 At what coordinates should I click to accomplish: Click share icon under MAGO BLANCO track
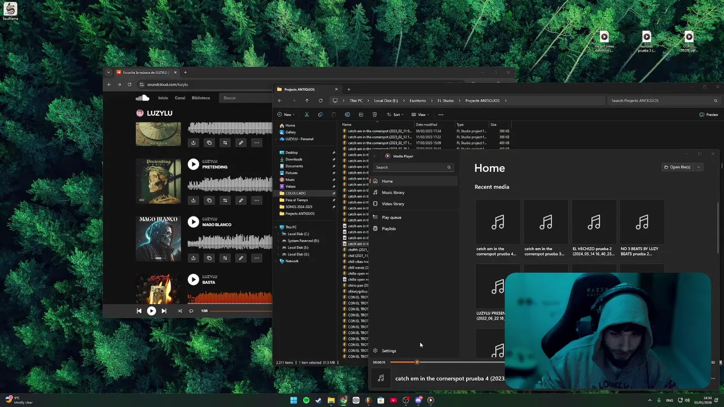pos(193,258)
